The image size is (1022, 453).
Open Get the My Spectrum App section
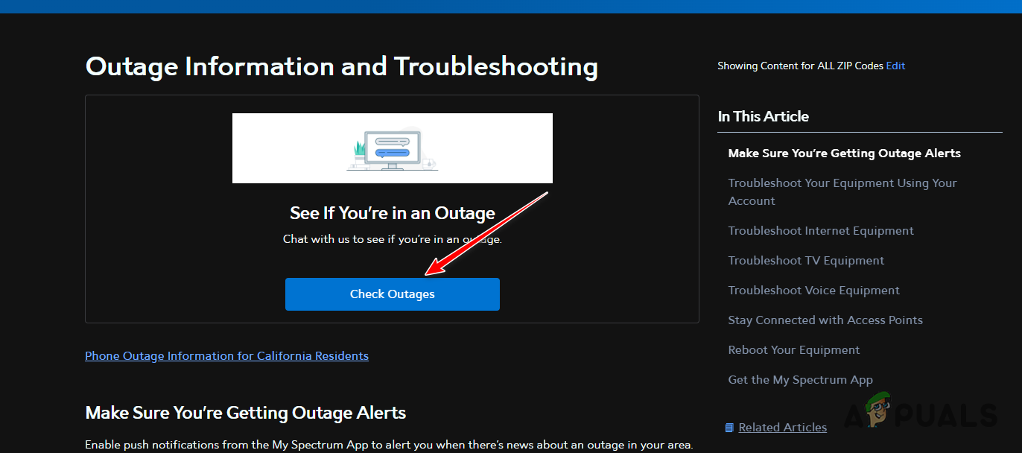click(800, 379)
